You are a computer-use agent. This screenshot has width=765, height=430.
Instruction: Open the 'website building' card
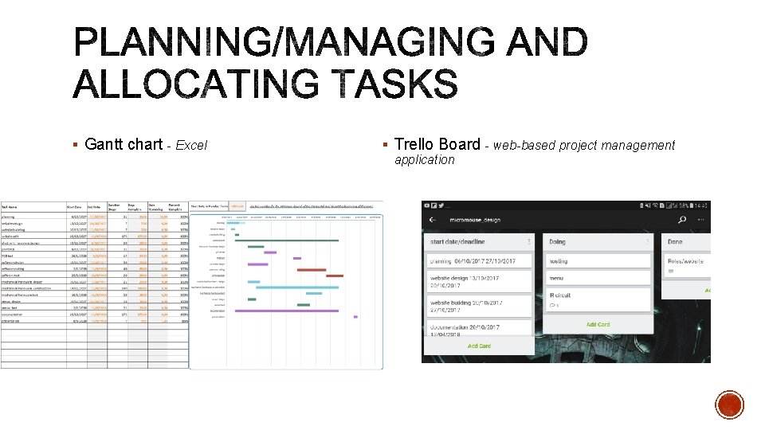pyautogui.click(x=479, y=306)
